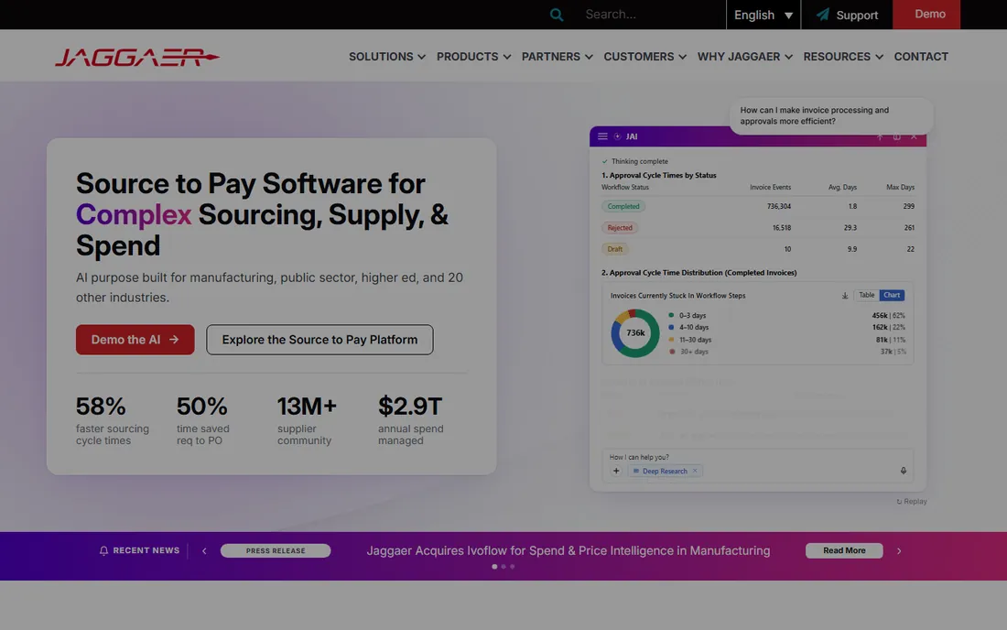
Task: Click the paper plane Support icon
Action: click(x=822, y=15)
